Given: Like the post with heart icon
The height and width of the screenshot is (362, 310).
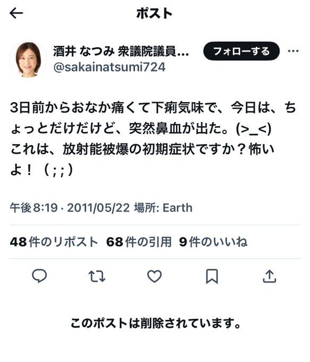Looking at the screenshot, I should pos(154,276).
